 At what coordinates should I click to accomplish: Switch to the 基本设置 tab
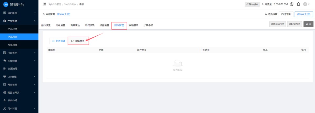(46, 25)
